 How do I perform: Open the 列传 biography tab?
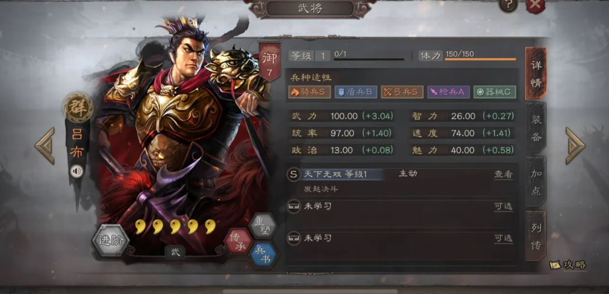point(536,235)
